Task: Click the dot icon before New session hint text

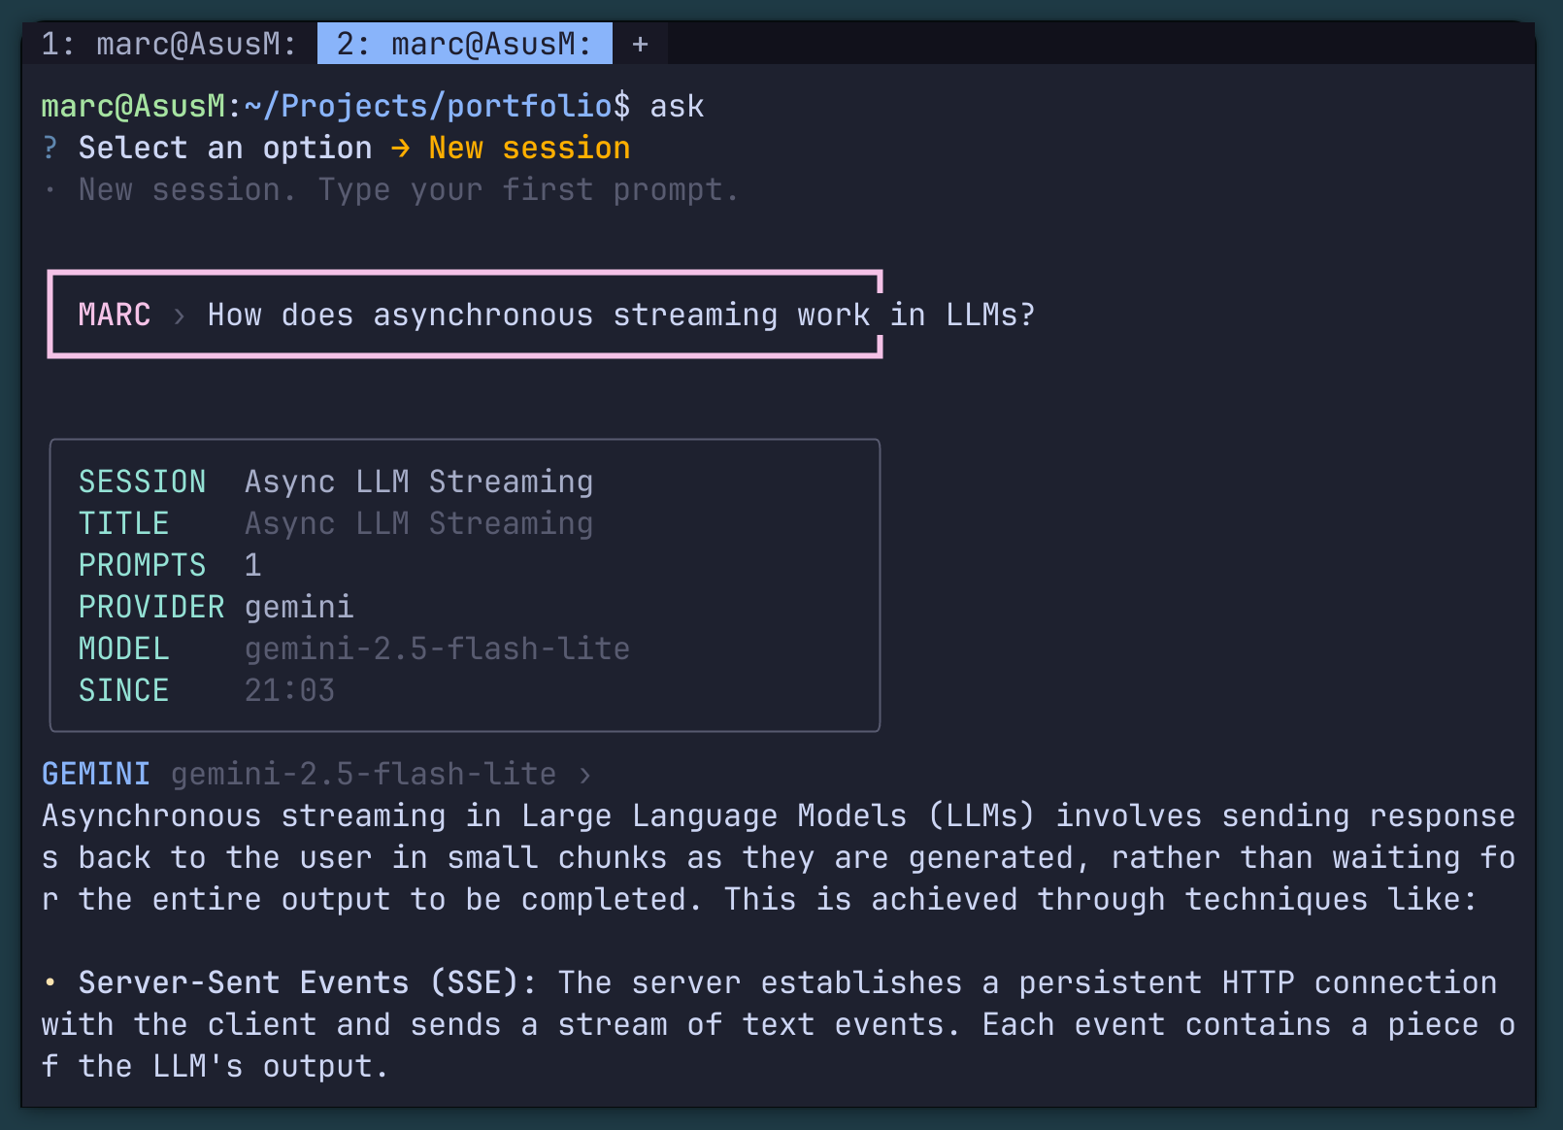Action: pyautogui.click(x=49, y=189)
